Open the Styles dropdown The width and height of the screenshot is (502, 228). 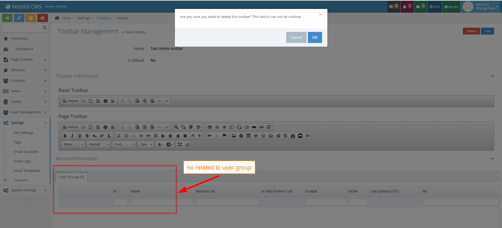coord(73,144)
